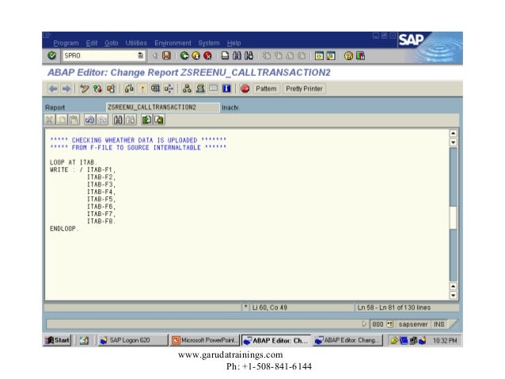The width and height of the screenshot is (505, 379).
Task: Click the Copy icon in editor toolbar
Action: [62, 119]
